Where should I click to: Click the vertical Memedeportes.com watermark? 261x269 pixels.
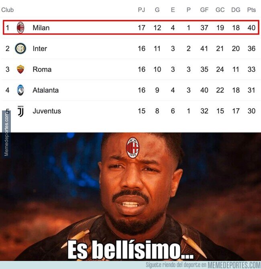6,134
